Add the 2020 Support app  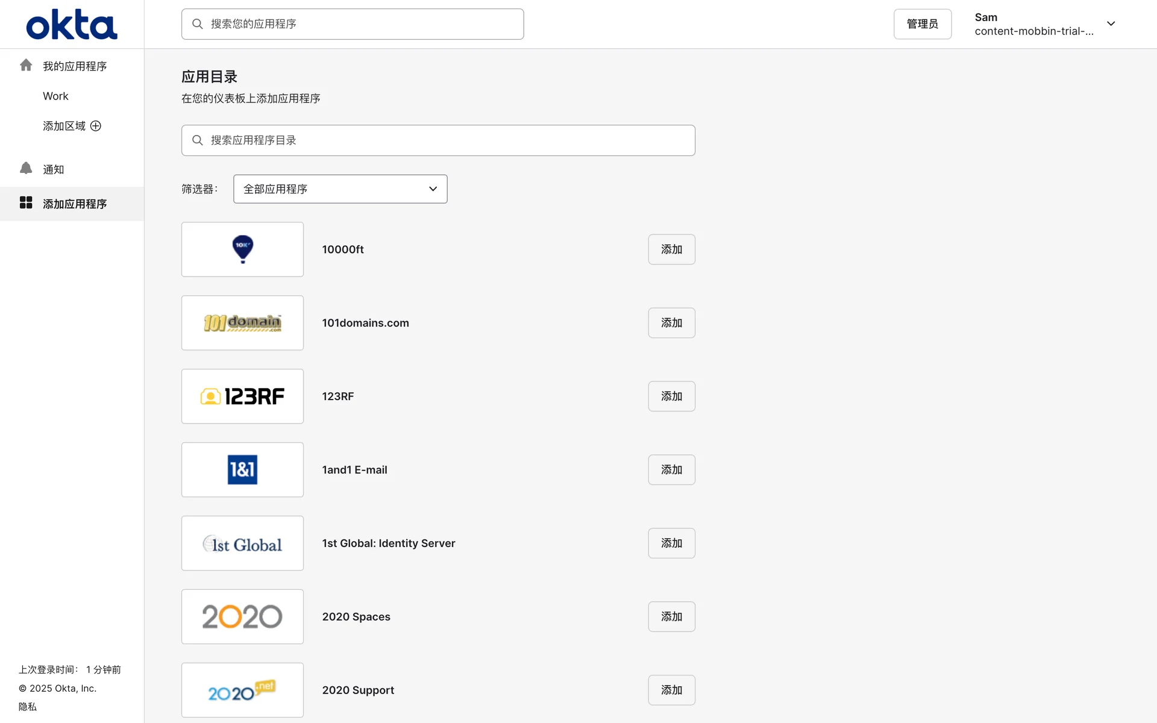(x=671, y=690)
